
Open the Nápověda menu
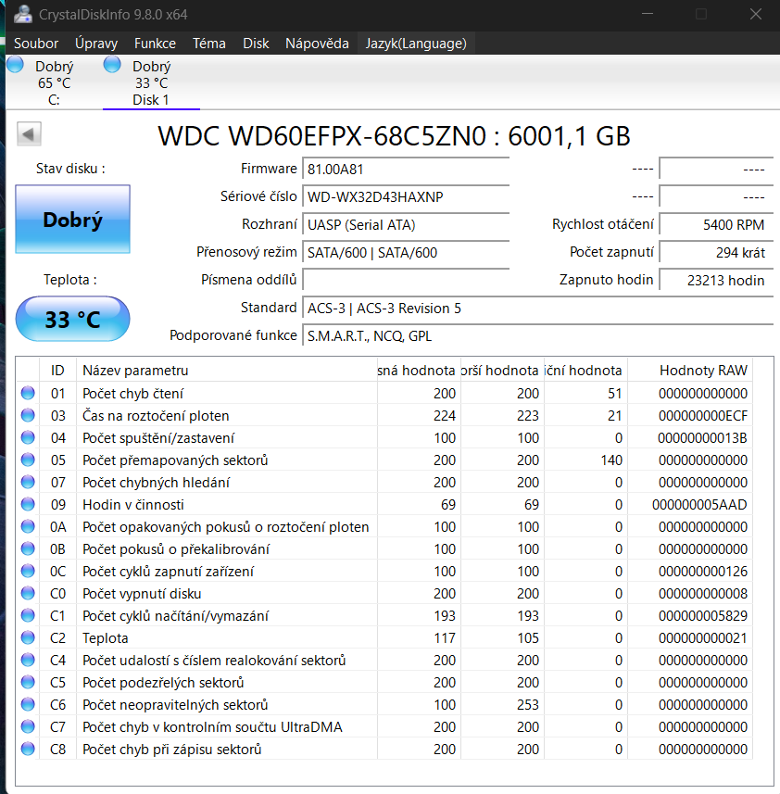[x=317, y=44]
